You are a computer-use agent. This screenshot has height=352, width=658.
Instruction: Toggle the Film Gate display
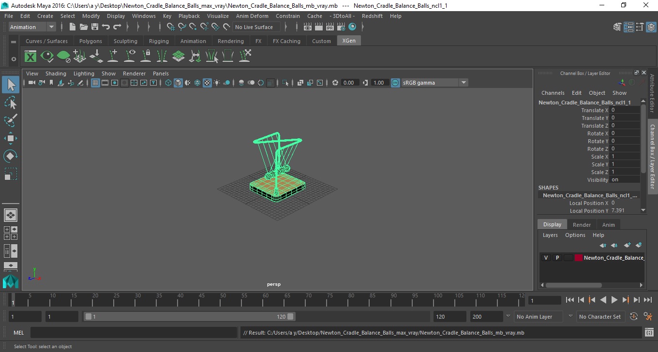(x=105, y=83)
